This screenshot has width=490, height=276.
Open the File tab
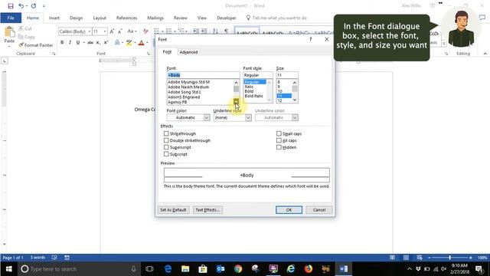tap(11, 18)
